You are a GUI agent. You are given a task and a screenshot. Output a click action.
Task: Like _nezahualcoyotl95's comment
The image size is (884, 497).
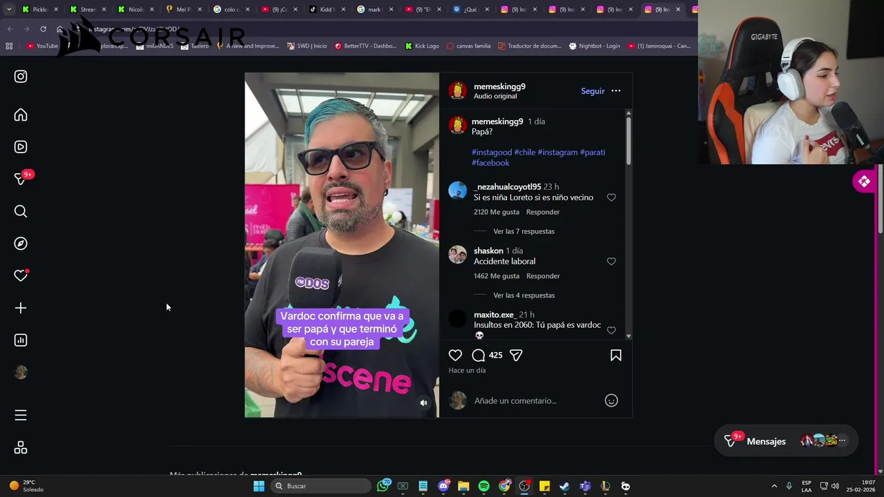[611, 197]
